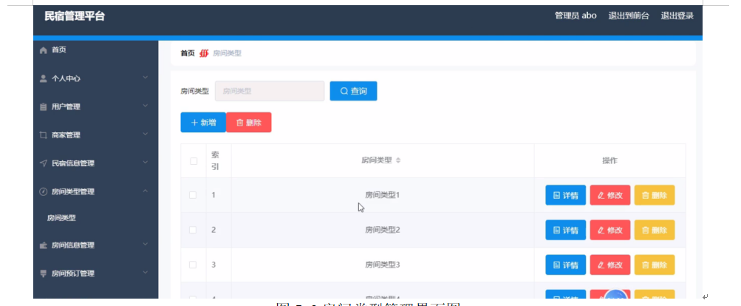Click the table cell 房间类型1
741x306 pixels.
(383, 195)
